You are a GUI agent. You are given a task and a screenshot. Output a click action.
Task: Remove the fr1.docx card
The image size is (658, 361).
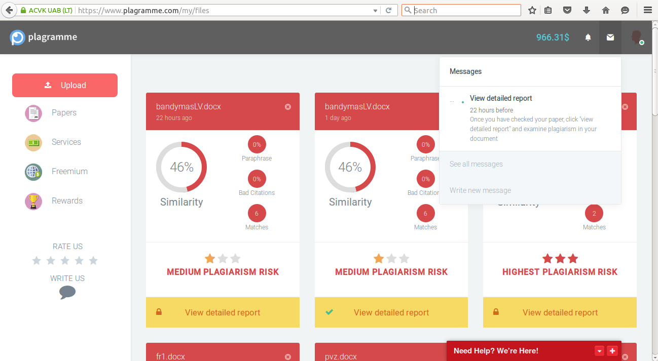288,357
